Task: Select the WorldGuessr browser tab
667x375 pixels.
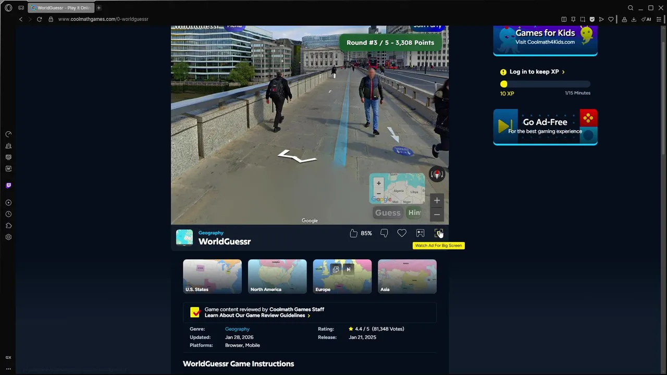Action: pyautogui.click(x=60, y=8)
